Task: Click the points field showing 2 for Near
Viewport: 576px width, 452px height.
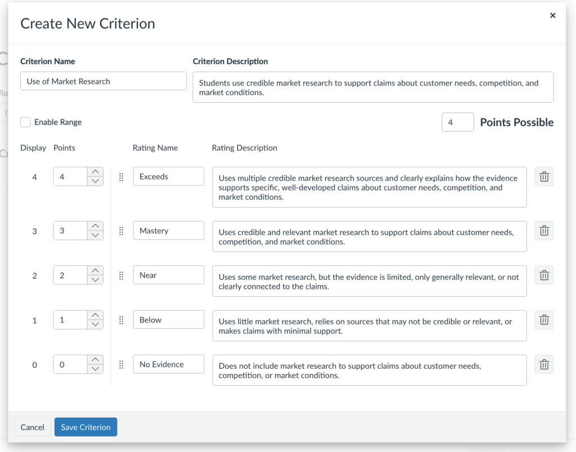Action: (70, 275)
